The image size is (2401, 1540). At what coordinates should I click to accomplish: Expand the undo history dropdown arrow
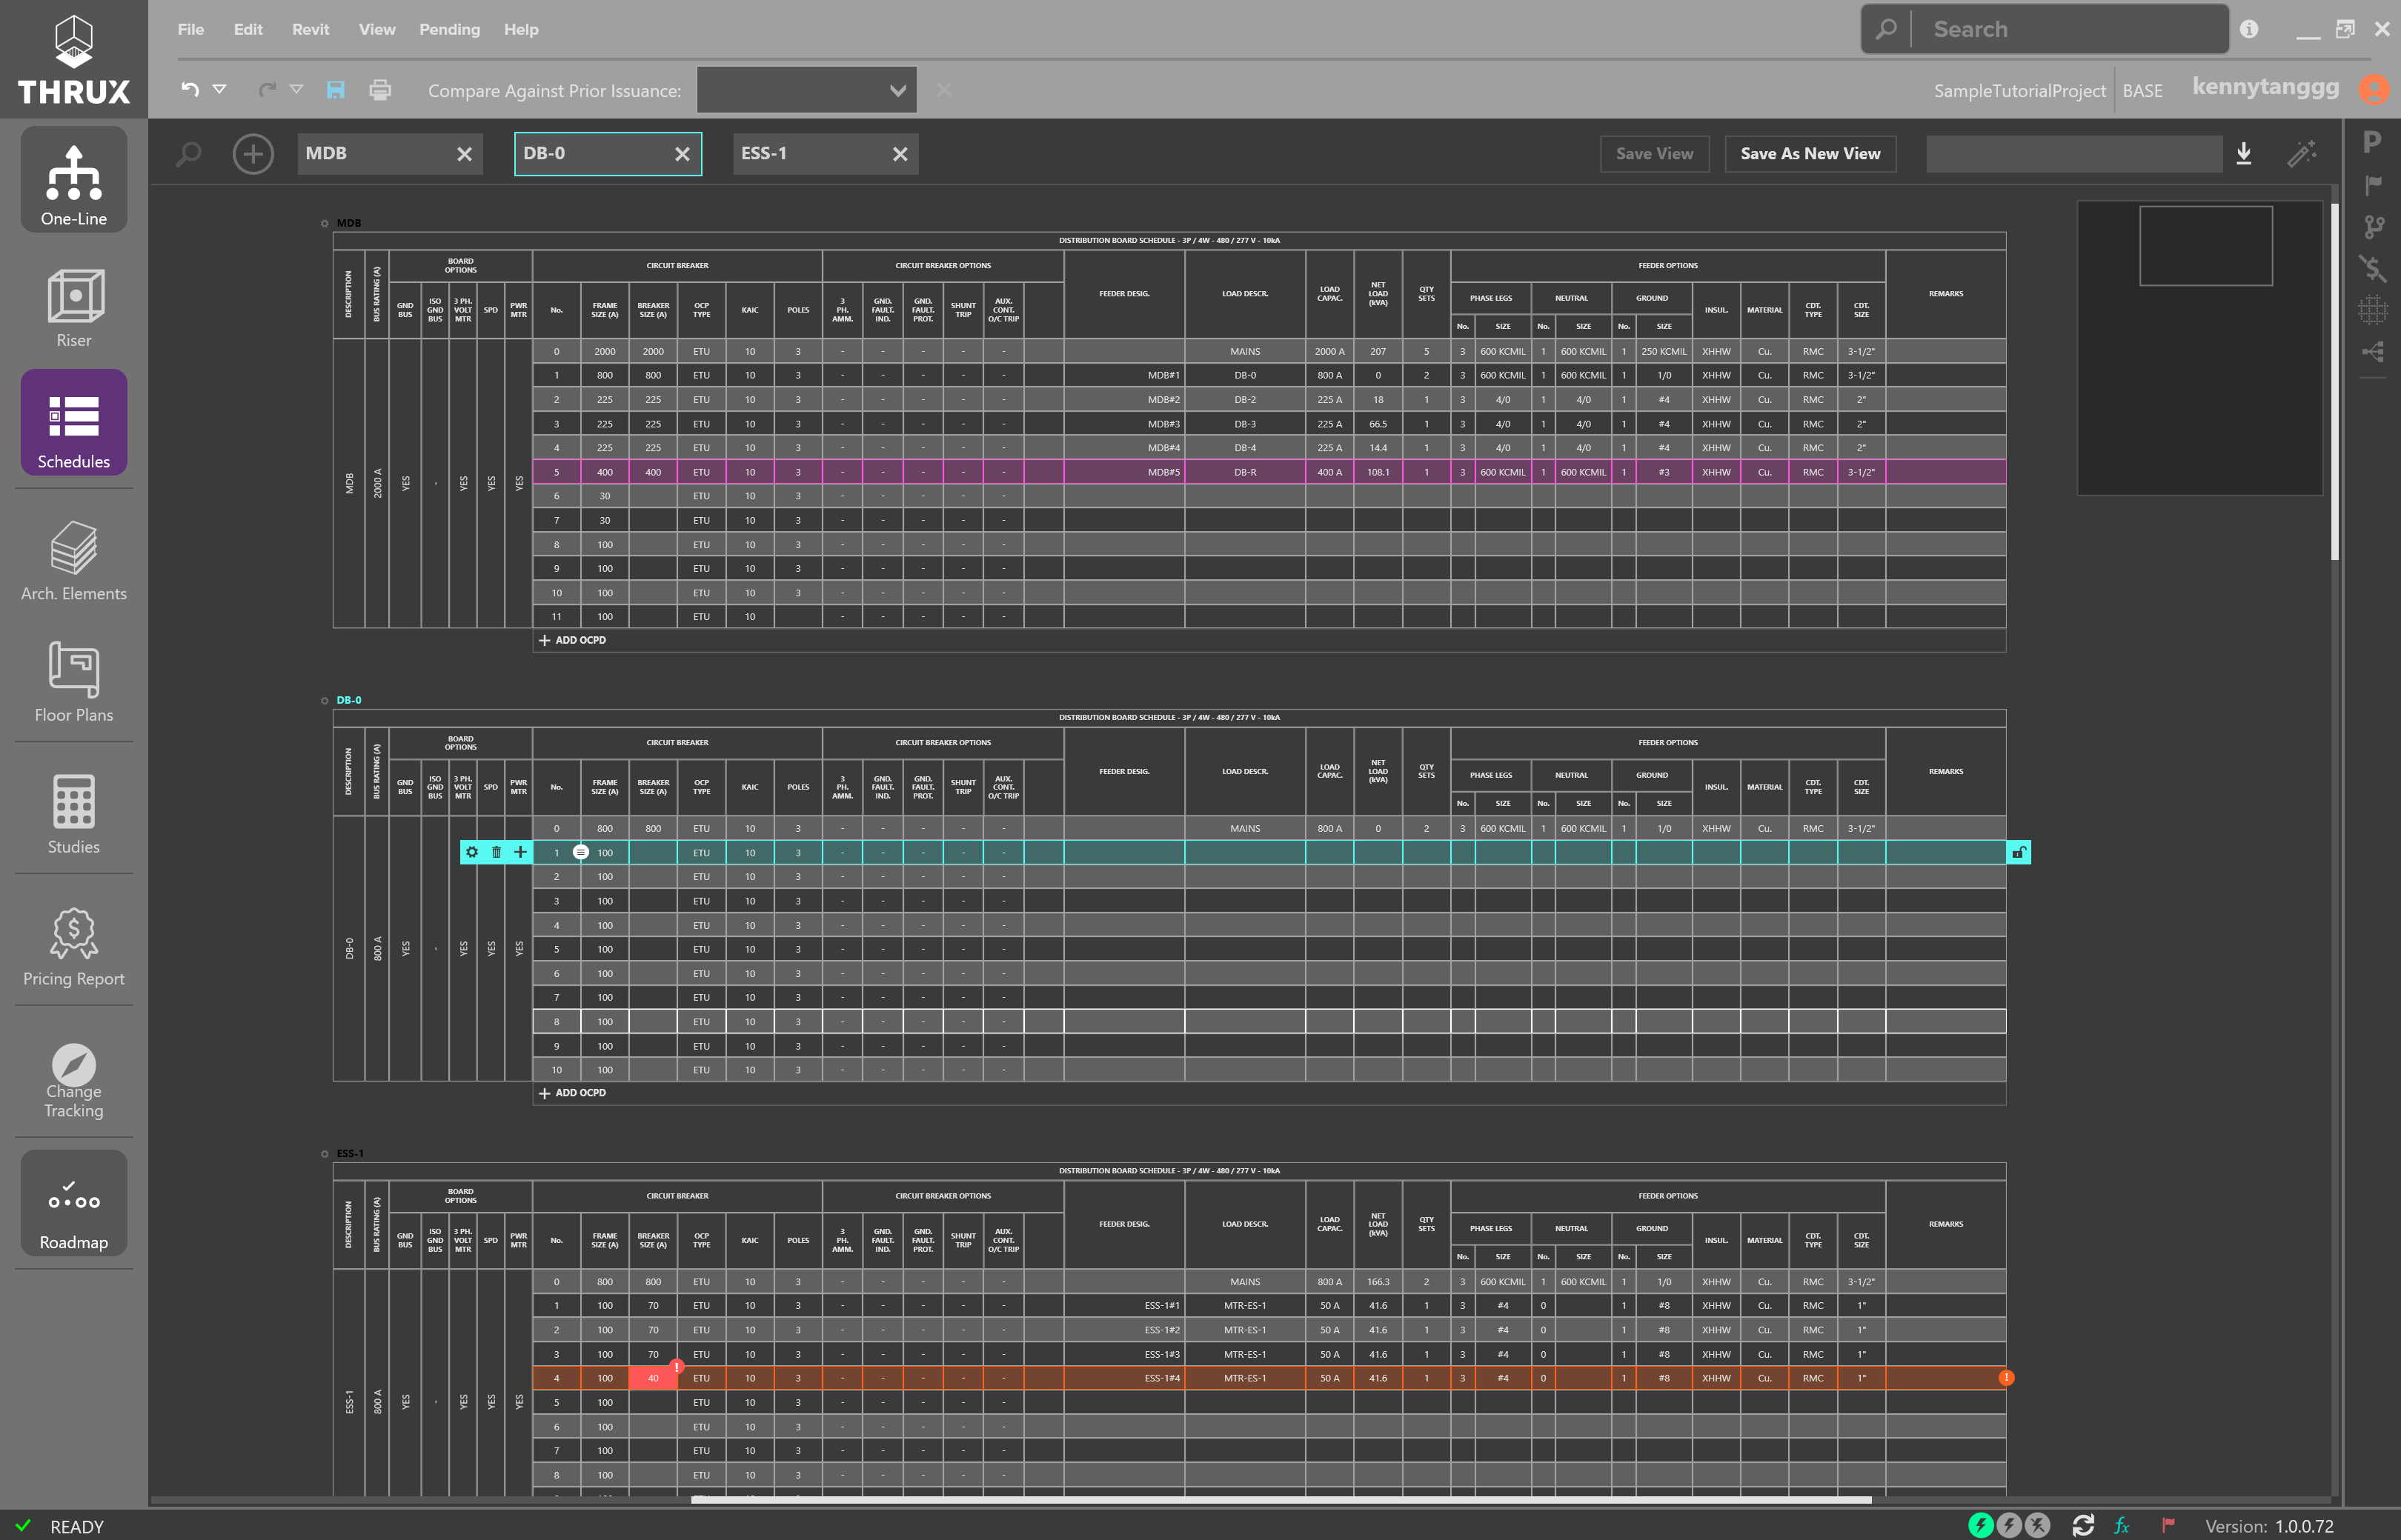pos(219,89)
